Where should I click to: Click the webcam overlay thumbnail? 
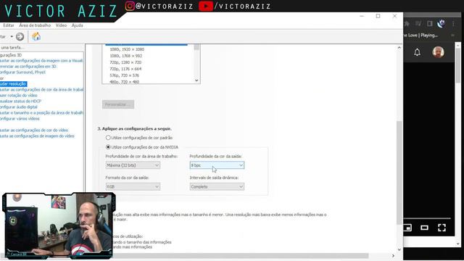[59, 225]
